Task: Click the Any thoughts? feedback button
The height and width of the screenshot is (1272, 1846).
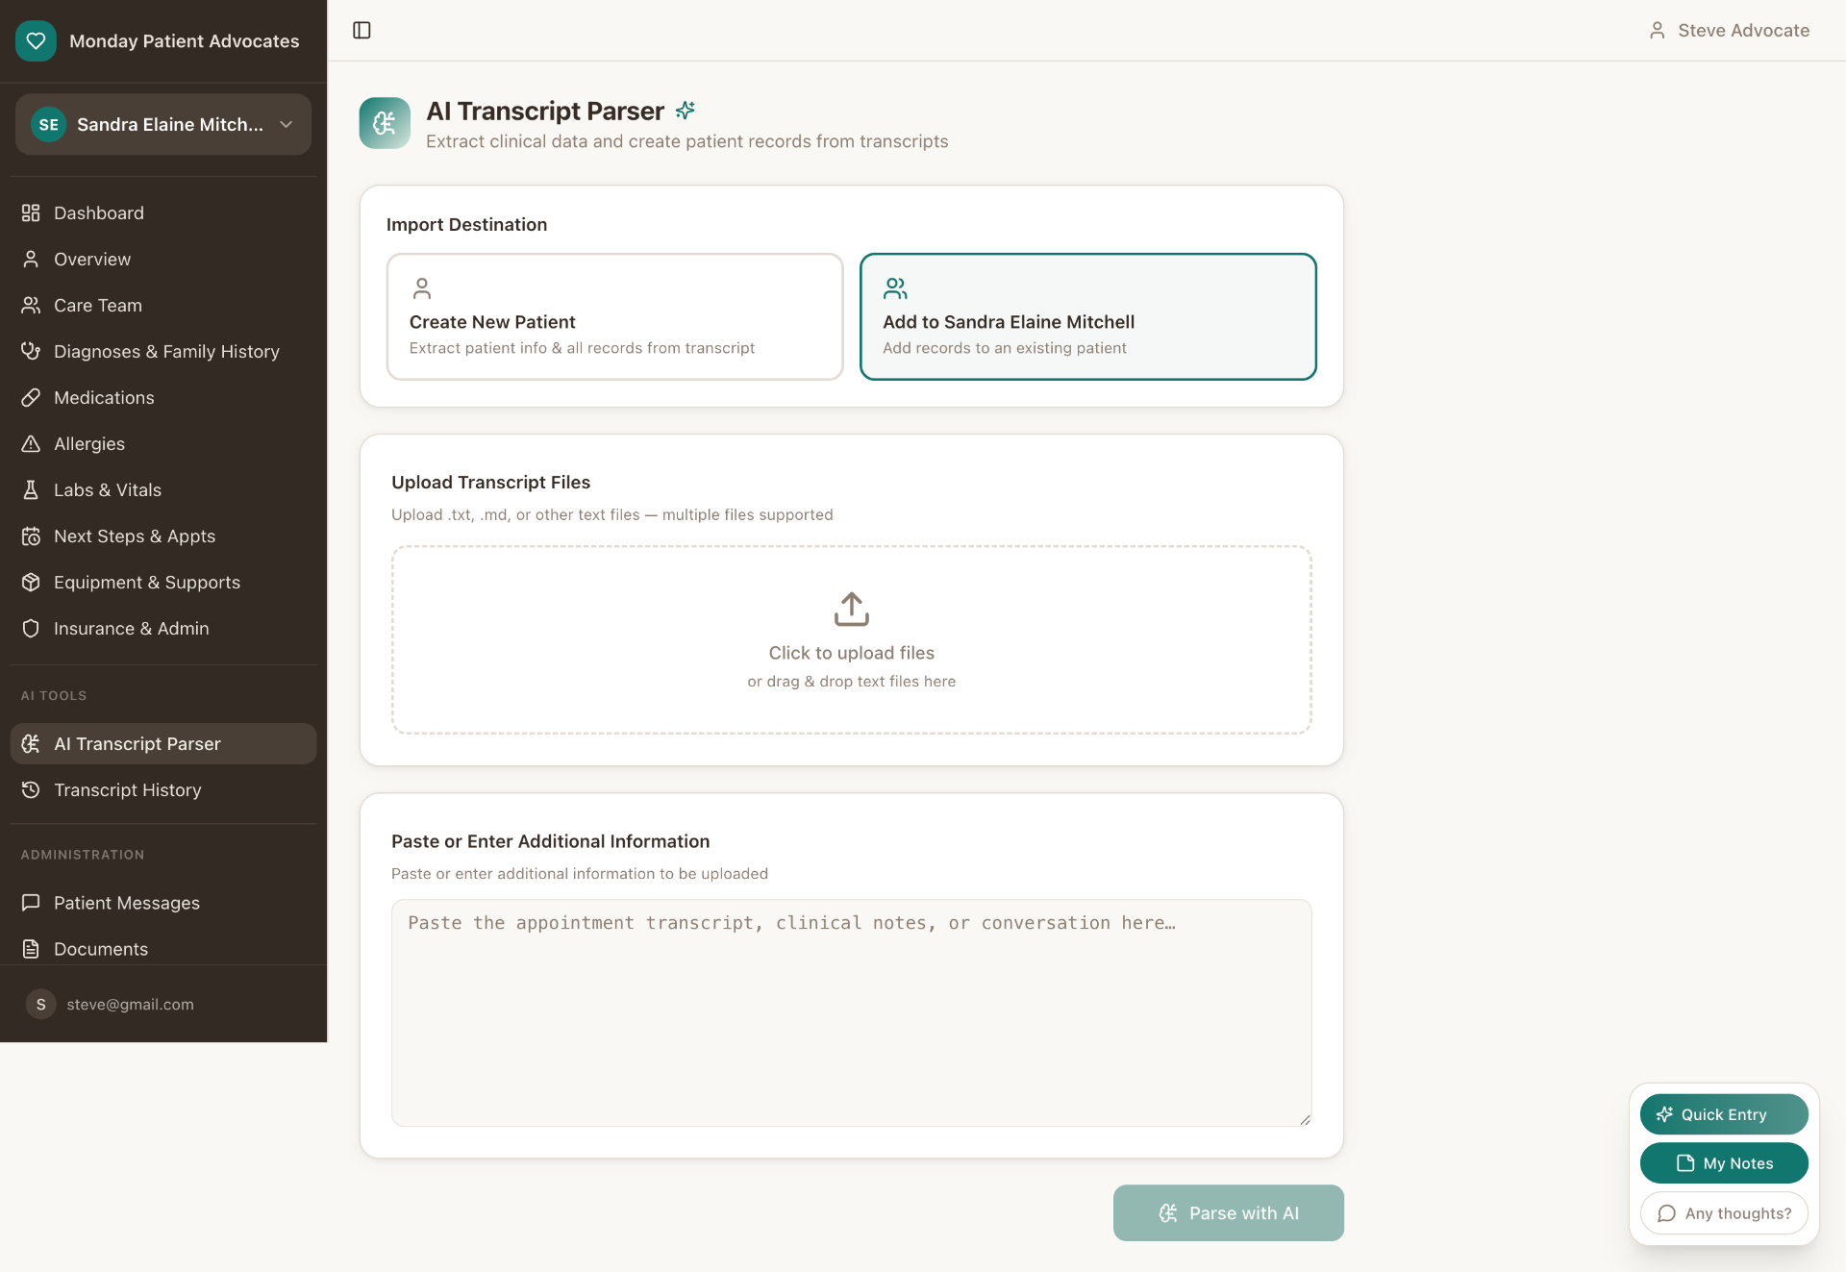Action: pos(1723,1213)
